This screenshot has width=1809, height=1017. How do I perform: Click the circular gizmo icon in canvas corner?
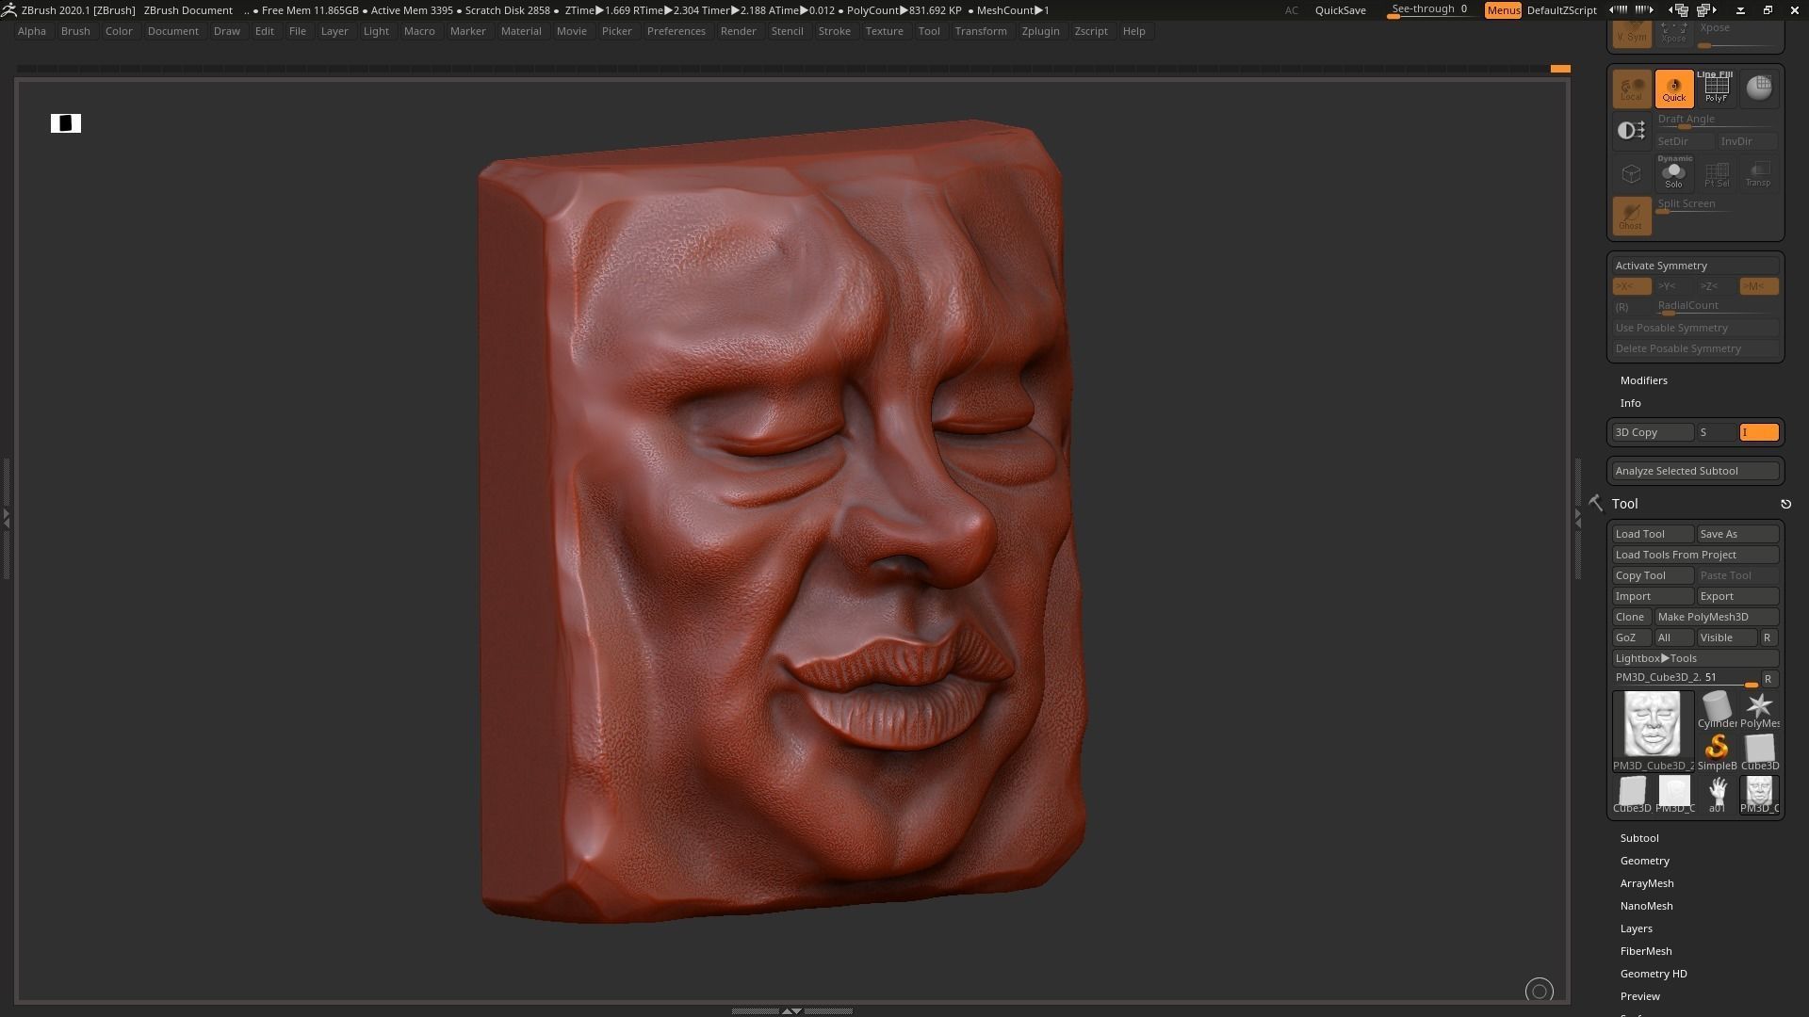[1539, 991]
